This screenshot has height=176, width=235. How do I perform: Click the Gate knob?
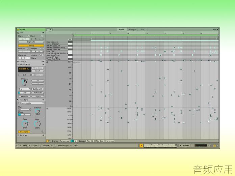click(x=37, y=124)
